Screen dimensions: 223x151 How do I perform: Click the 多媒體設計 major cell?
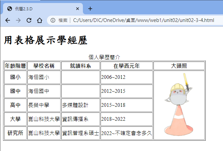coord(75,105)
